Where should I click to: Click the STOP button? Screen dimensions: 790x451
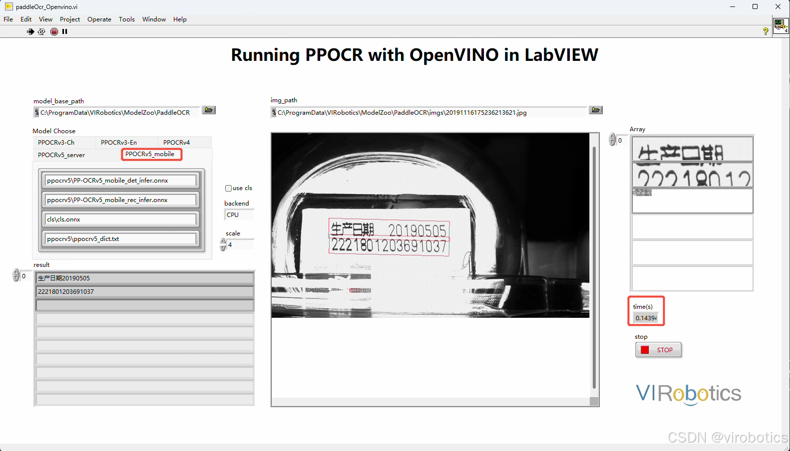point(658,350)
